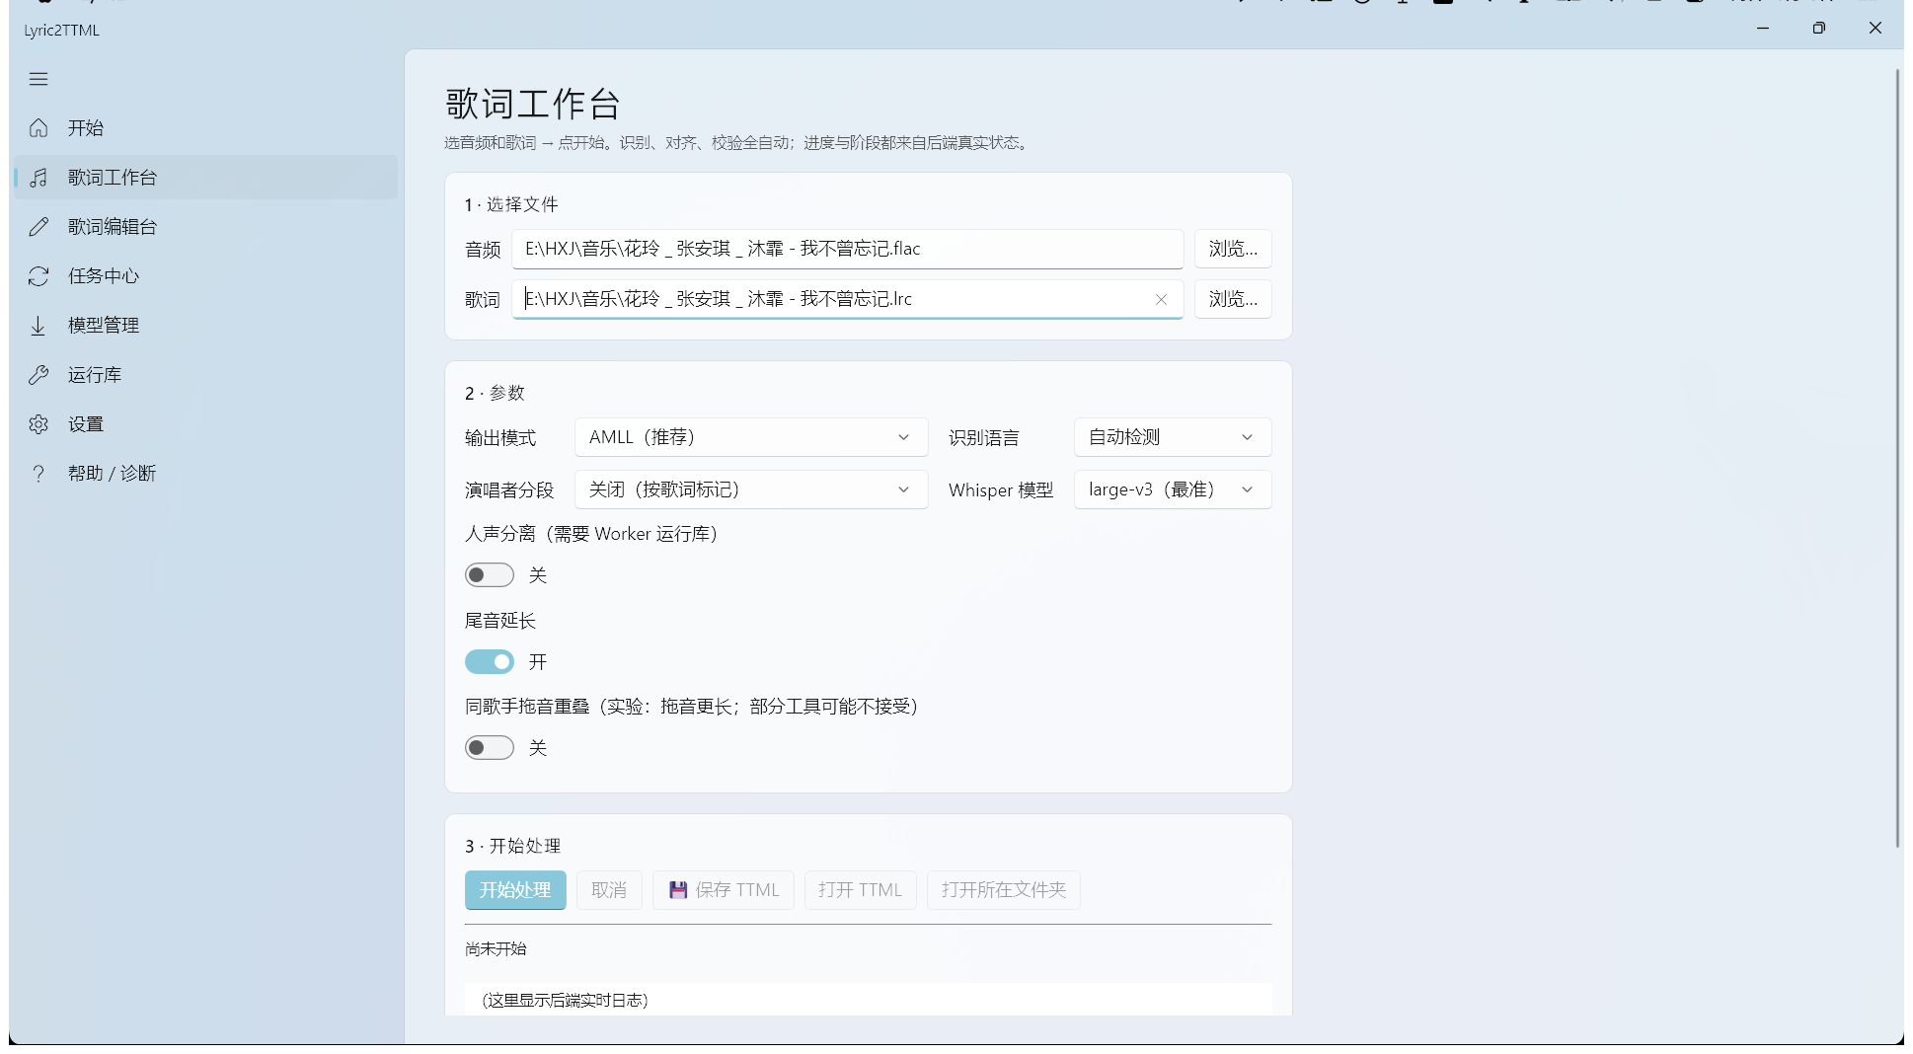Clear the lyrics path with the X icon

pos(1161,299)
